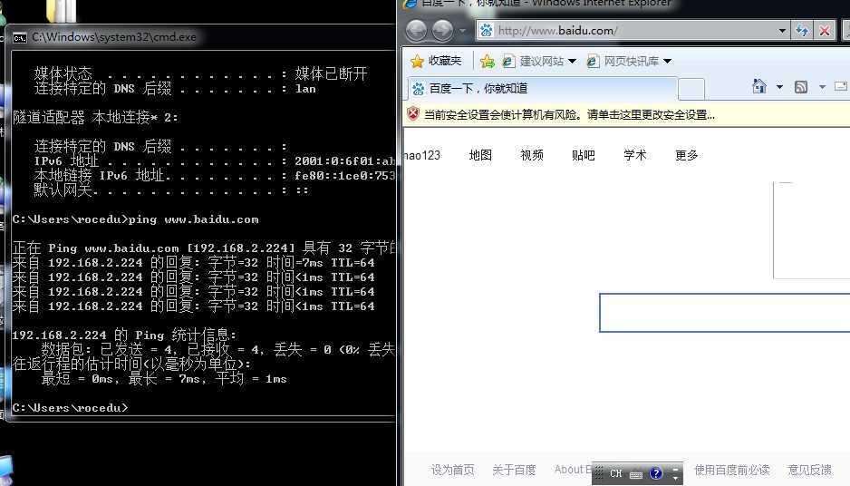The image size is (850, 486).
Task: Click the 媒体已断开 status text
Action: [331, 73]
